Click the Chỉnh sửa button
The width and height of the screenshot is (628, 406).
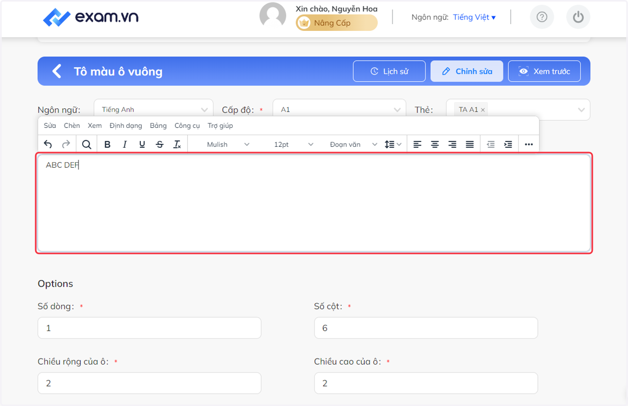(467, 71)
